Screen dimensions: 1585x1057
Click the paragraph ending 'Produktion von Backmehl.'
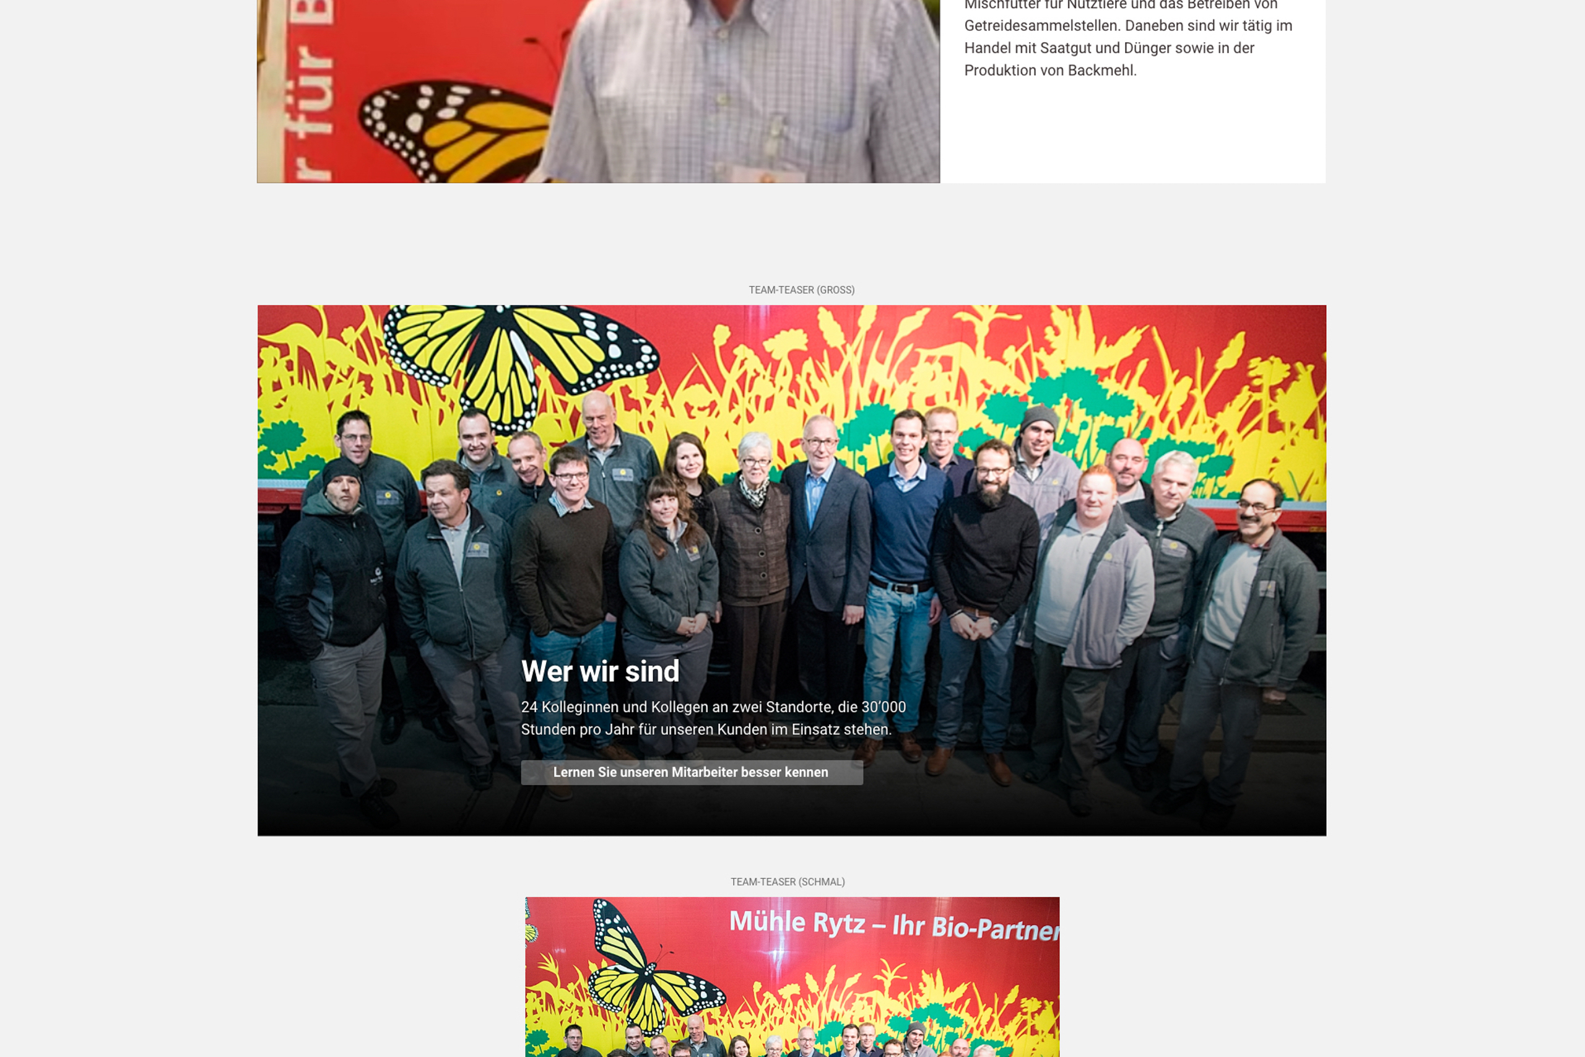[1128, 37]
